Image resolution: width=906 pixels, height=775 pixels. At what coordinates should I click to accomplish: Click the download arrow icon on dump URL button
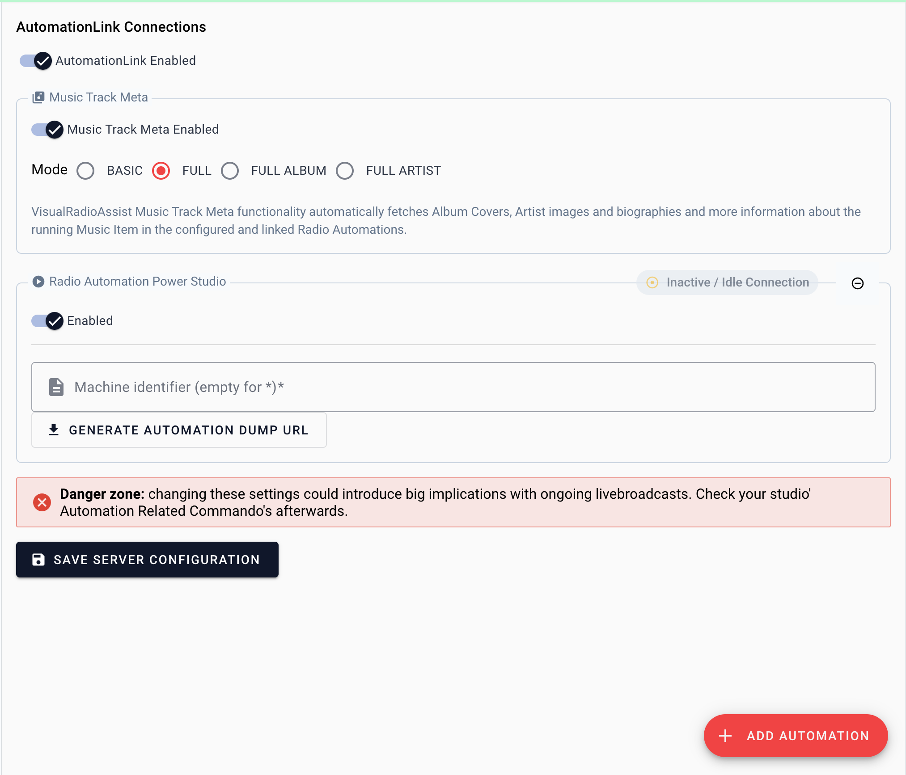coord(54,430)
